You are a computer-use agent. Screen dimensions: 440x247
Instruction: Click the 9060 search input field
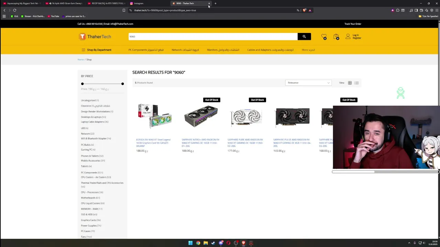click(213, 36)
